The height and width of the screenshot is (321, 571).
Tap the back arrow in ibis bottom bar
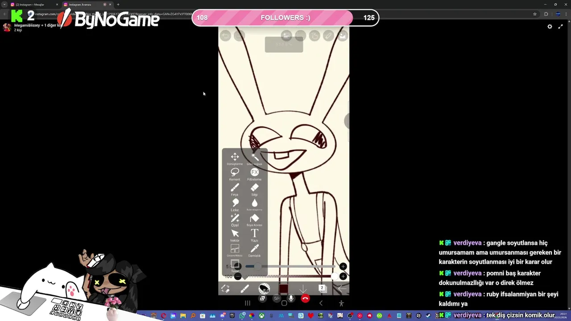(342, 289)
